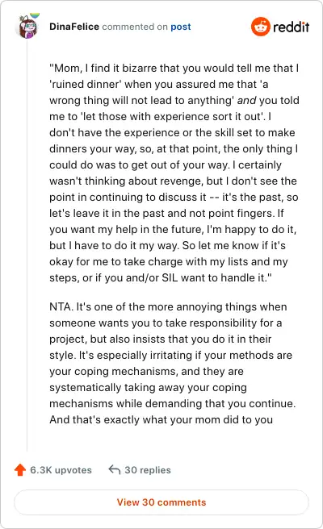The width and height of the screenshot is (323, 529).
Task: Click the orange upvote arrow icon
Action: pyautogui.click(x=20, y=469)
